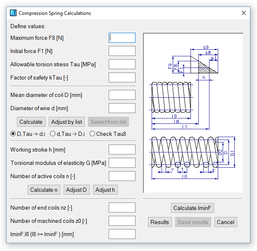257x251 pixels.
Task: Click the Initial force F1 input field
Action: [x=122, y=51]
